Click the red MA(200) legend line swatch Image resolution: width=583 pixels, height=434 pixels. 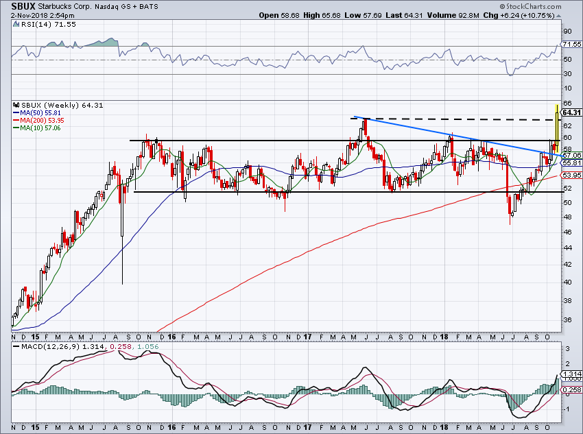click(16, 121)
